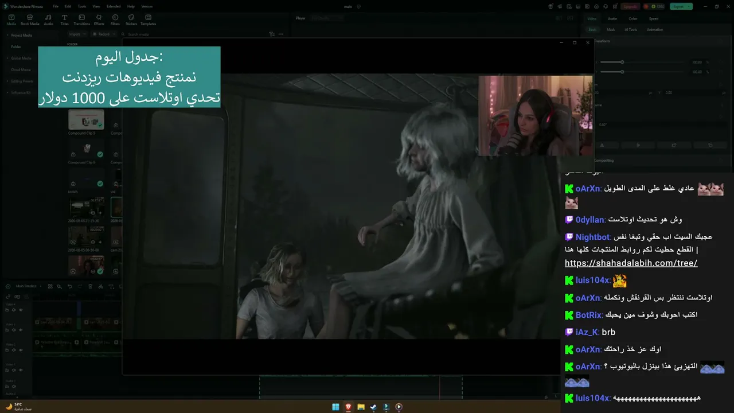Open the Export dropdown arrow
This screenshot has width=734, height=413.
(x=689, y=6)
